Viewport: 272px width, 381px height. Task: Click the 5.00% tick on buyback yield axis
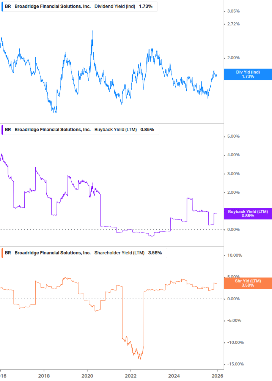(233, 136)
